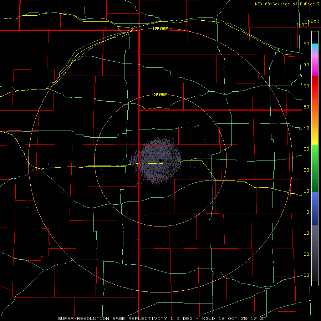Click the 60 value on dBZ scale

point(306,86)
